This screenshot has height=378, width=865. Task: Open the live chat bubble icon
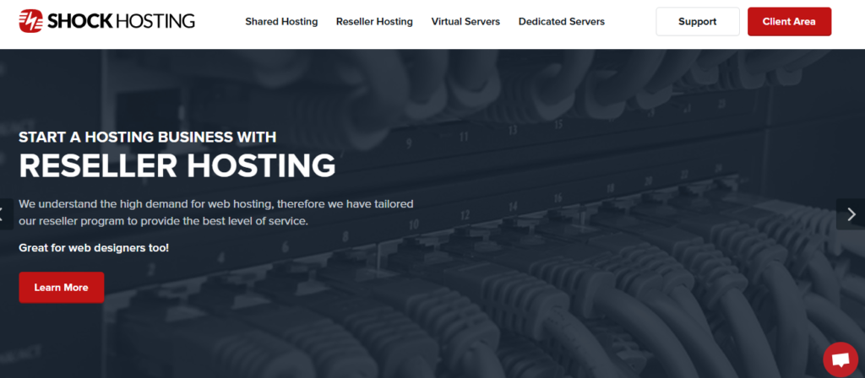click(841, 359)
